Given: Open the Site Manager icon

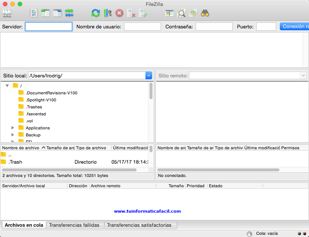Looking at the screenshot, I should coord(7,13).
